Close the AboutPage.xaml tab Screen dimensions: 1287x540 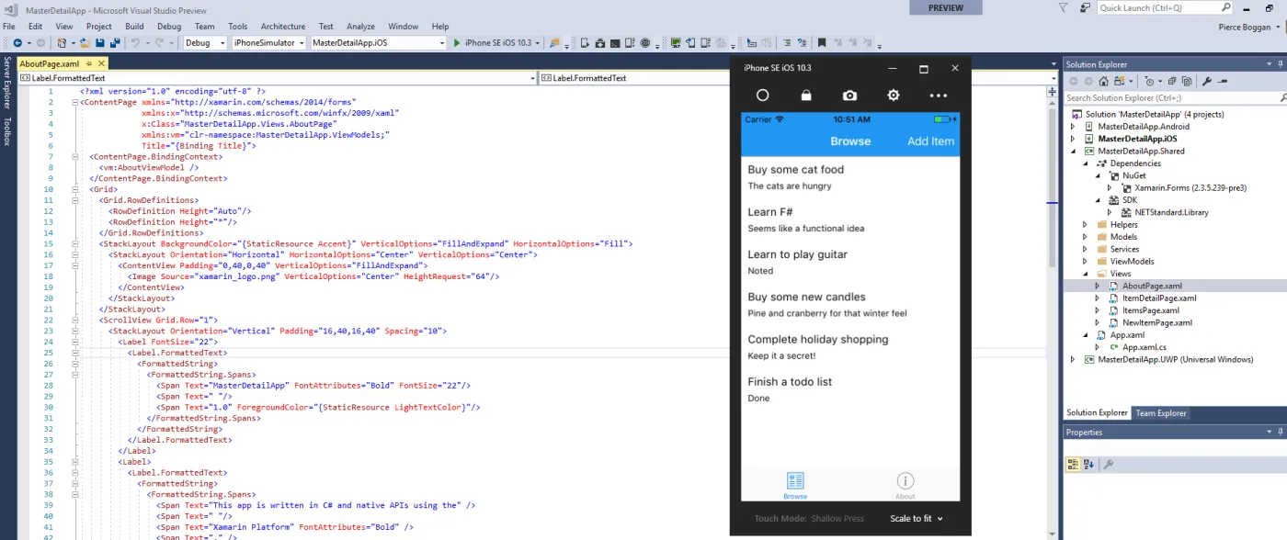click(x=101, y=63)
